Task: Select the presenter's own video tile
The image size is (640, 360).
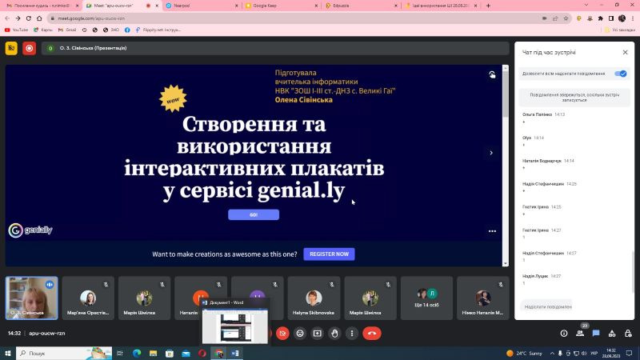Action: (32, 298)
